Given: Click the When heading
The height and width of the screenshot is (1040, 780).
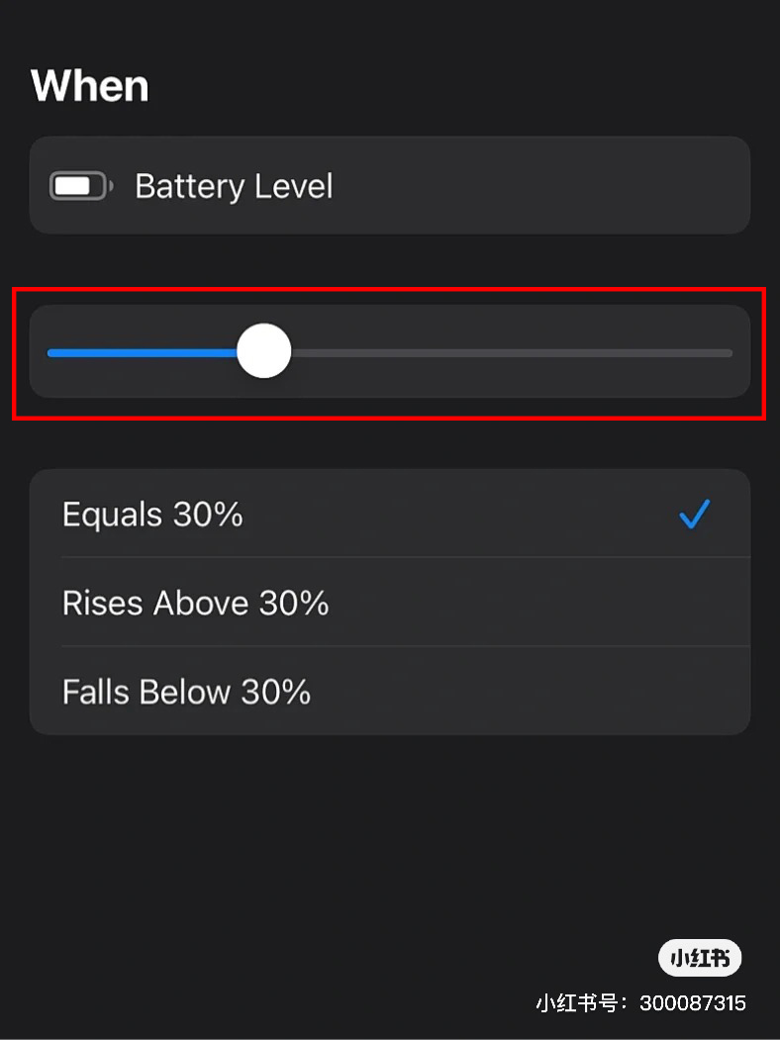Looking at the screenshot, I should coord(90,86).
